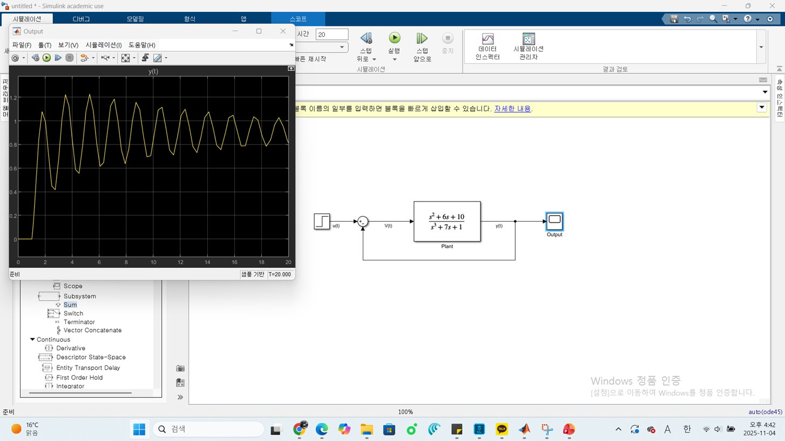Select the Plant transfer function block

pos(447,222)
